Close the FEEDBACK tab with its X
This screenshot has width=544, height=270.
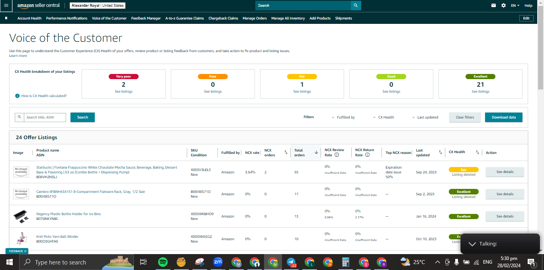(25, 251)
